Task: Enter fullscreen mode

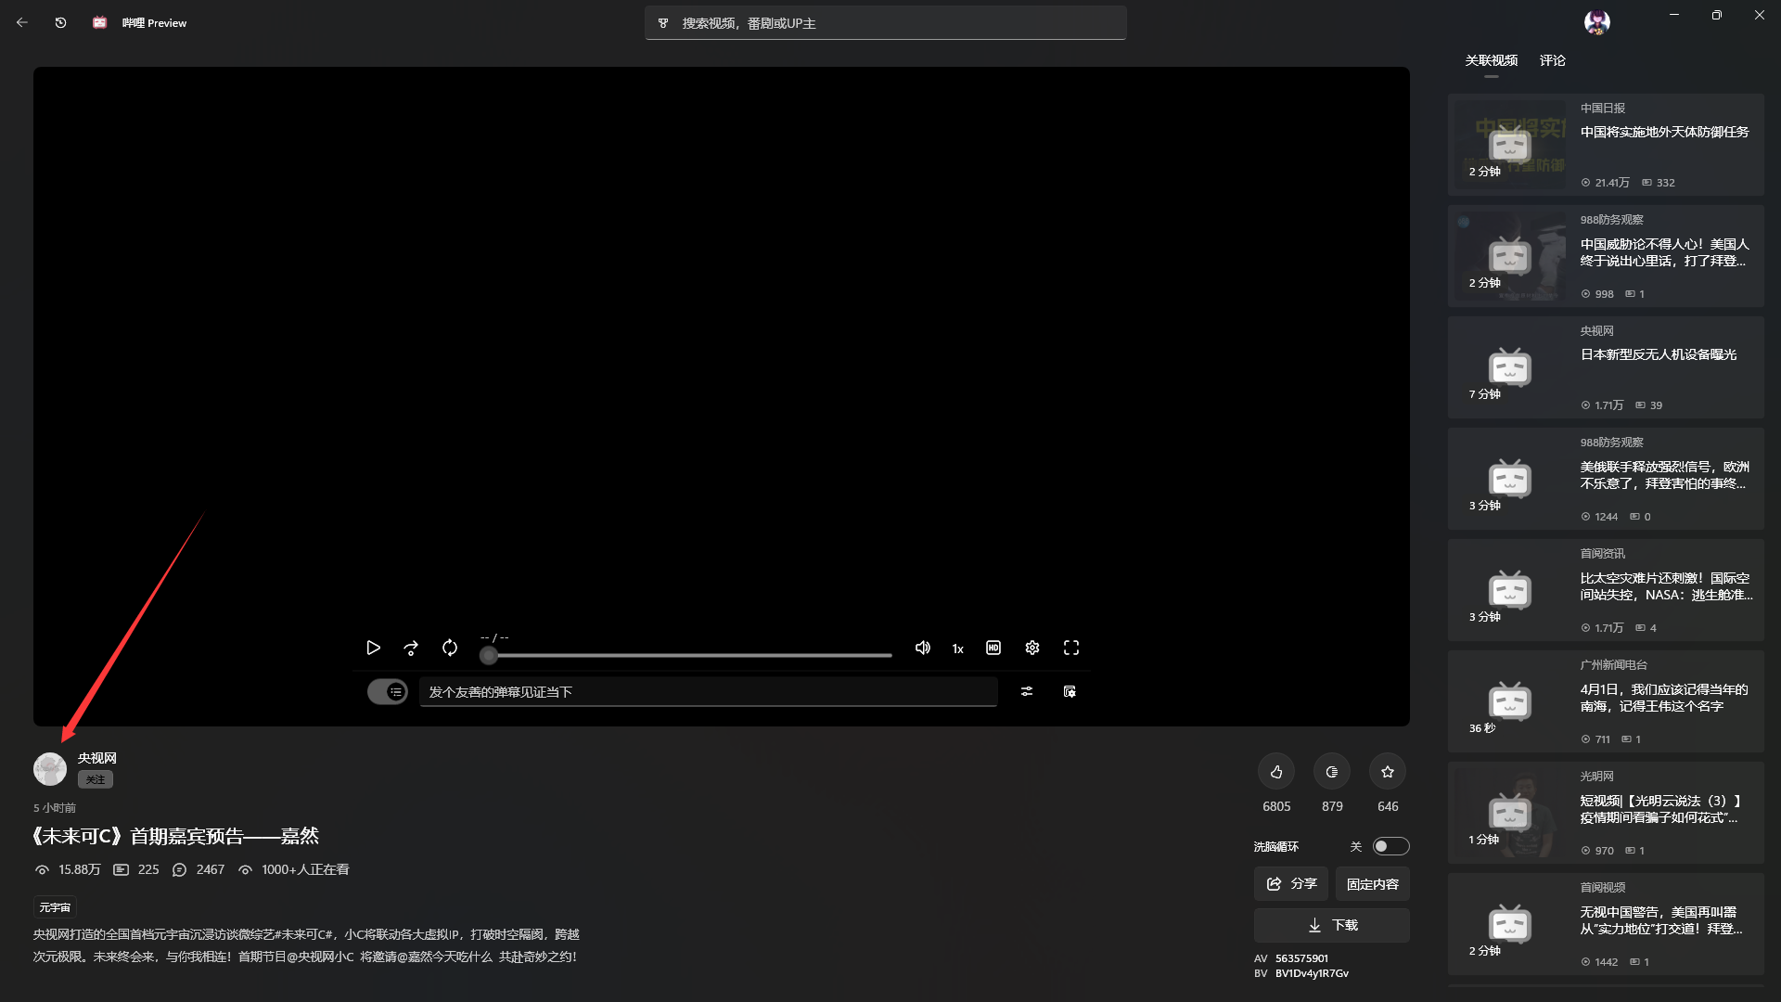Action: pos(1071,648)
